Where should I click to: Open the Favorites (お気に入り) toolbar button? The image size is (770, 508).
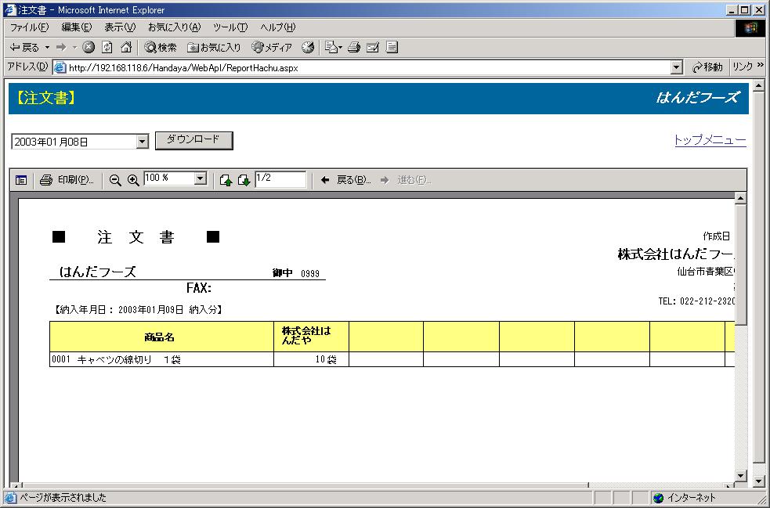(214, 47)
